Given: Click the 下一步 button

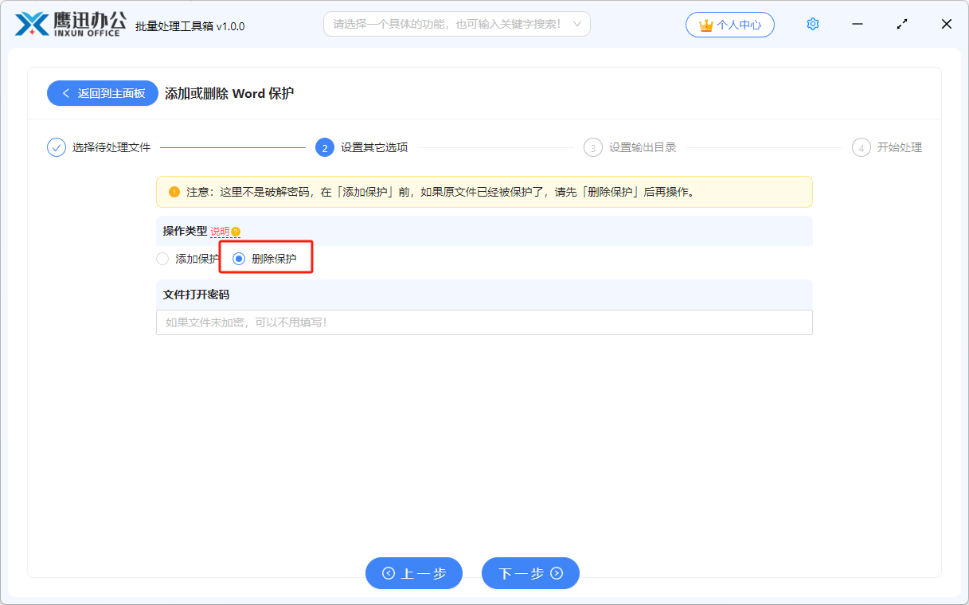Looking at the screenshot, I should [x=530, y=573].
